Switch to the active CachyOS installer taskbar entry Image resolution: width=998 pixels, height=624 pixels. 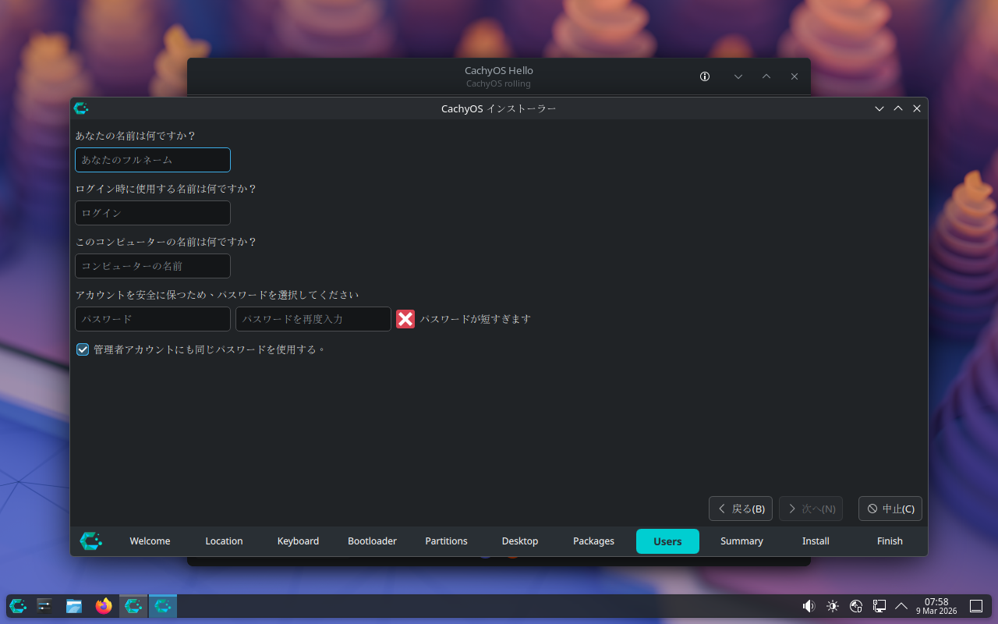point(163,606)
